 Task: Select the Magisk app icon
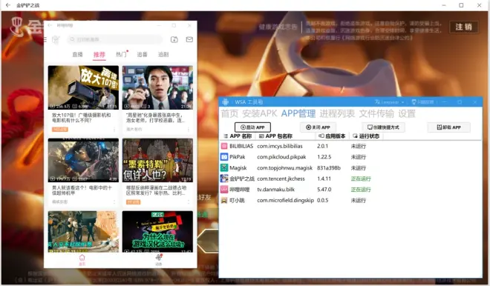point(224,167)
